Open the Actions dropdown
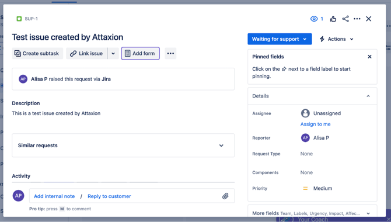 coord(336,39)
